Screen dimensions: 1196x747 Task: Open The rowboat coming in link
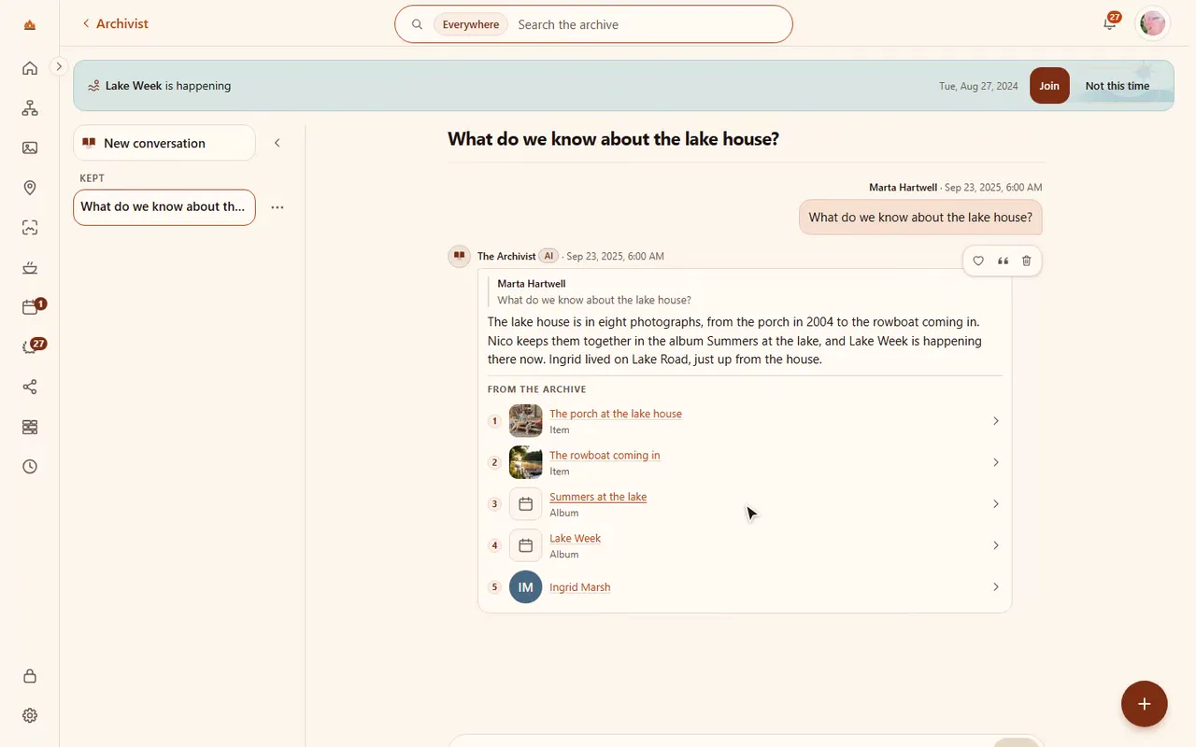coord(605,456)
